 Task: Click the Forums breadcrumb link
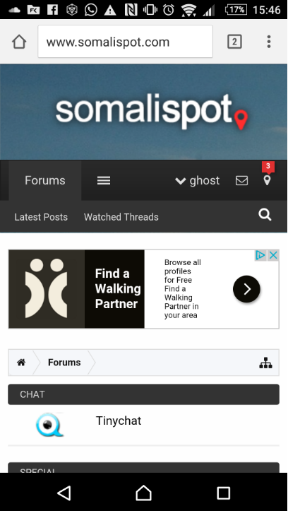[64, 363]
